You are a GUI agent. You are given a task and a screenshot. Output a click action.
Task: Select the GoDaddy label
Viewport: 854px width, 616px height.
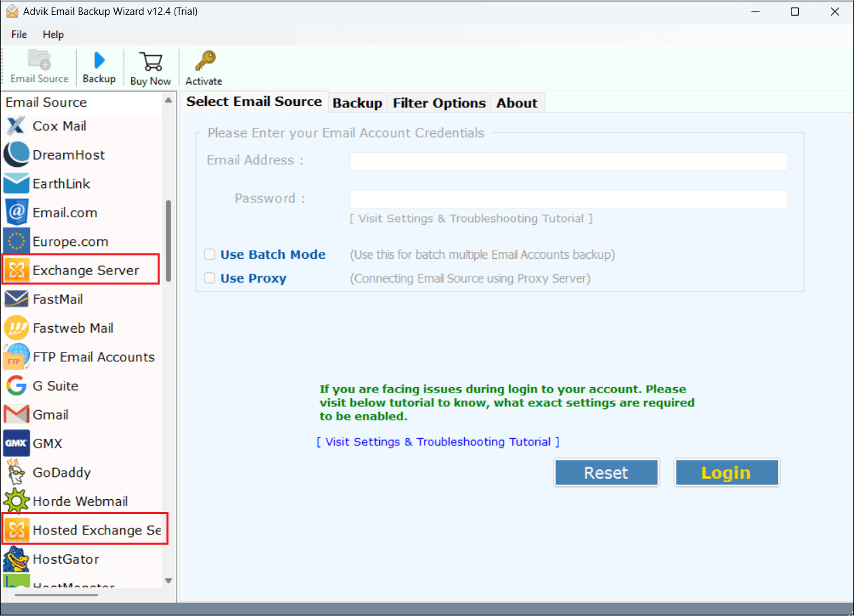(62, 473)
